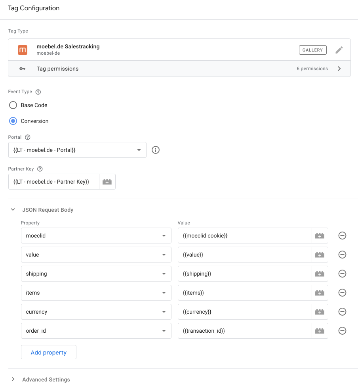Image resolution: width=358 pixels, height=389 pixels.
Task: Click the info icon beside Portal dropdown
Action: 156,150
